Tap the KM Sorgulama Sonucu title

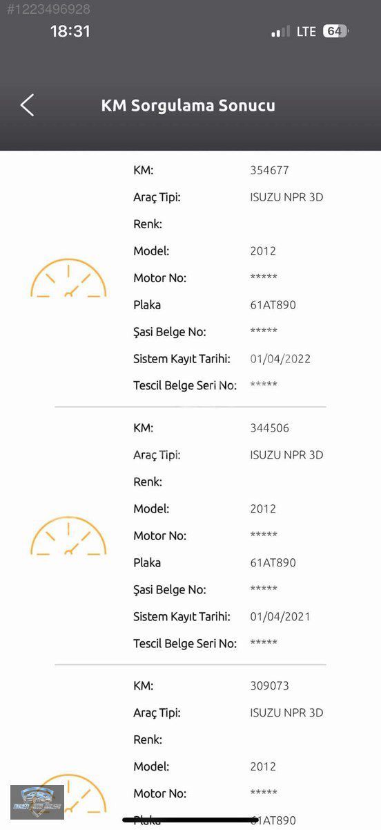coord(188,106)
